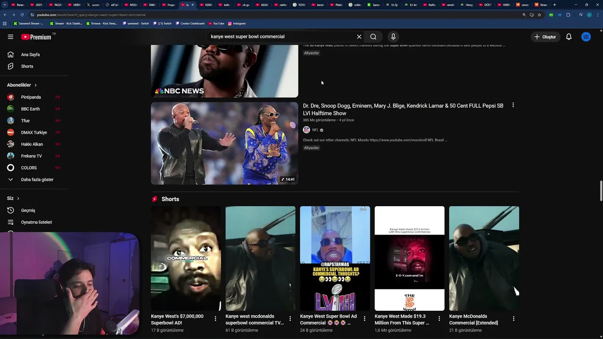Expand the Abonelikler section

22,85
